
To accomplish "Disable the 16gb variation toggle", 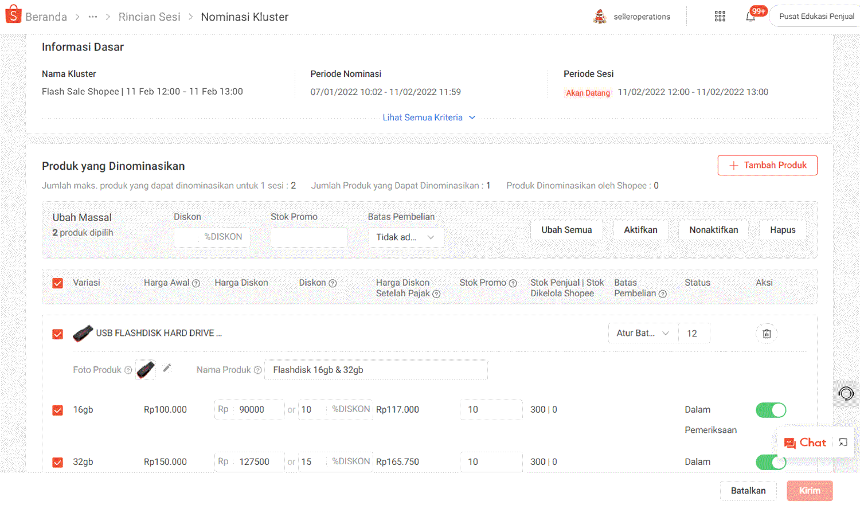I will coord(771,410).
